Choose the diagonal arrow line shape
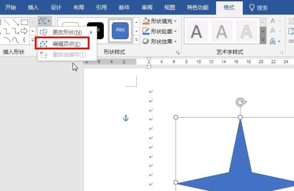This screenshot has height=191, width=294. [15, 22]
